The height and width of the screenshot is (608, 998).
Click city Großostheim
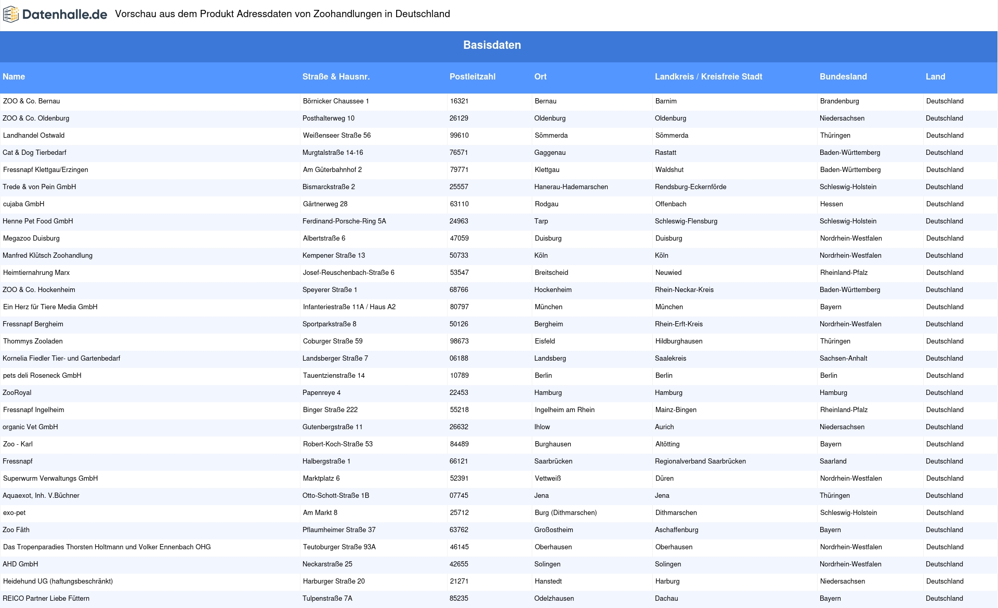coord(554,530)
